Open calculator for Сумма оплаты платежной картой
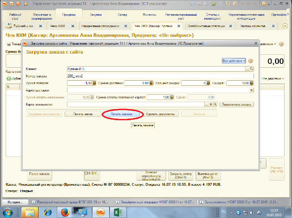The height and width of the screenshot is (218, 292). click(172, 97)
